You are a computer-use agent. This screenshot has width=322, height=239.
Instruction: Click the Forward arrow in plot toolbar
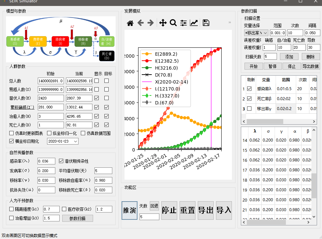[150, 23]
